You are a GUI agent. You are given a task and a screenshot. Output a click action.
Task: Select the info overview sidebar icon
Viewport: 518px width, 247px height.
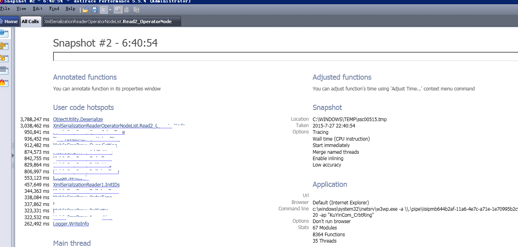pos(4,33)
